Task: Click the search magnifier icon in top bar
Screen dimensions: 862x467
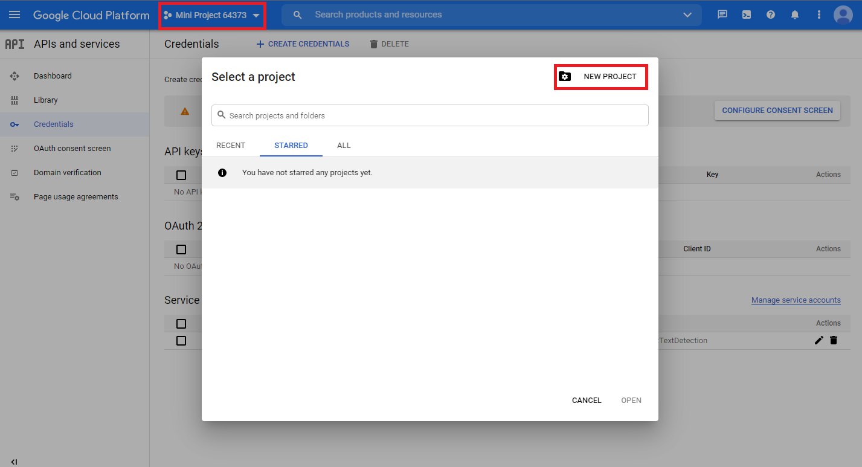Action: tap(297, 15)
